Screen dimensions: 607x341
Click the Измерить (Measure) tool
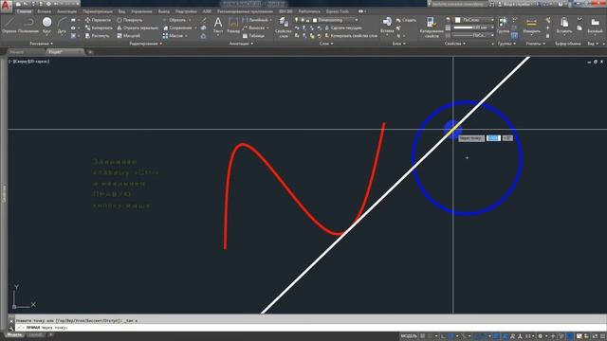(x=531, y=26)
